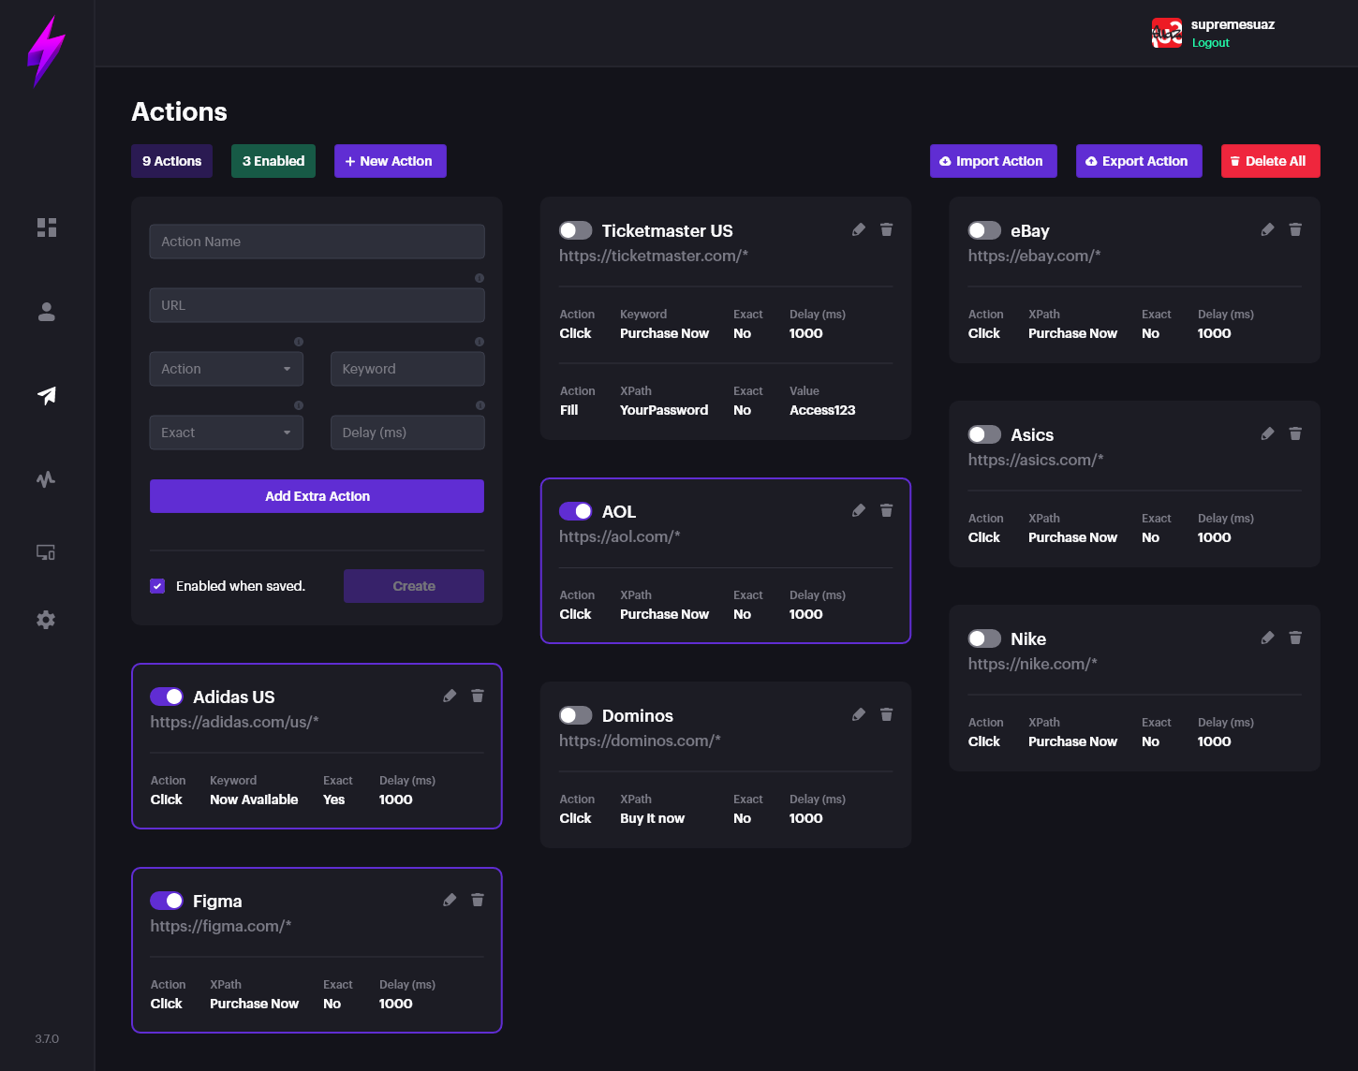Open the Exact dropdown
The height and width of the screenshot is (1071, 1358).
click(x=227, y=433)
